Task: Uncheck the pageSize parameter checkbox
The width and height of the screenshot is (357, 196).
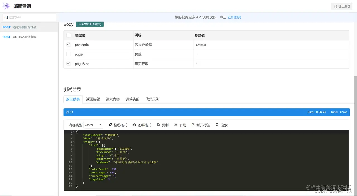Action: [69, 63]
